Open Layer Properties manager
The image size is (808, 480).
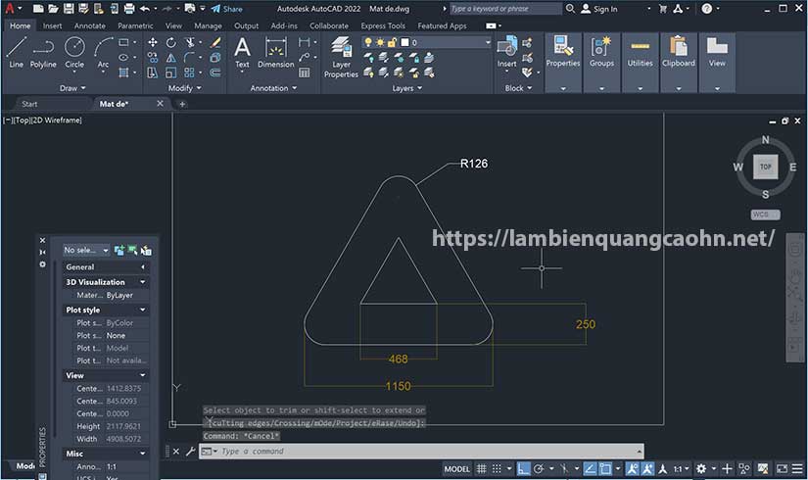pyautogui.click(x=341, y=57)
